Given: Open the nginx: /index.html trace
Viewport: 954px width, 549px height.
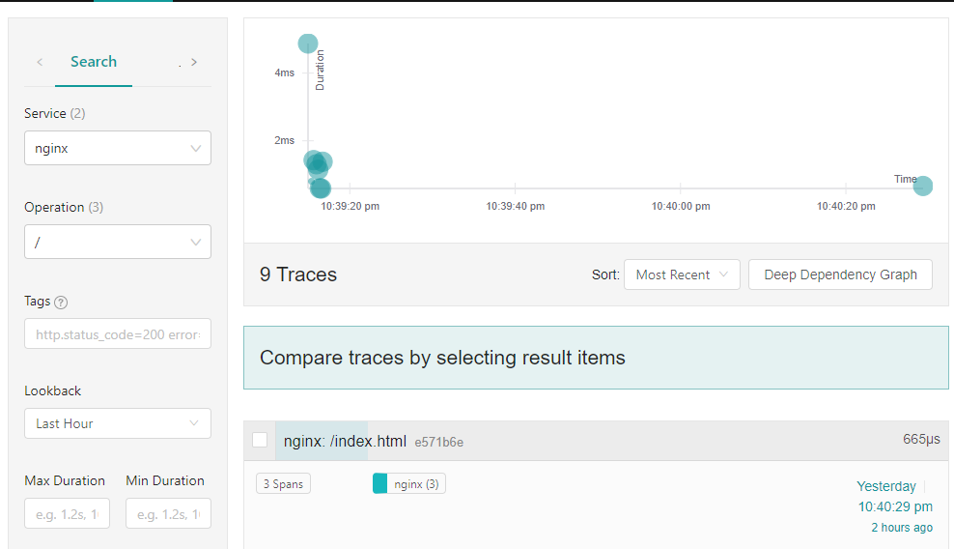Looking at the screenshot, I should (x=345, y=441).
